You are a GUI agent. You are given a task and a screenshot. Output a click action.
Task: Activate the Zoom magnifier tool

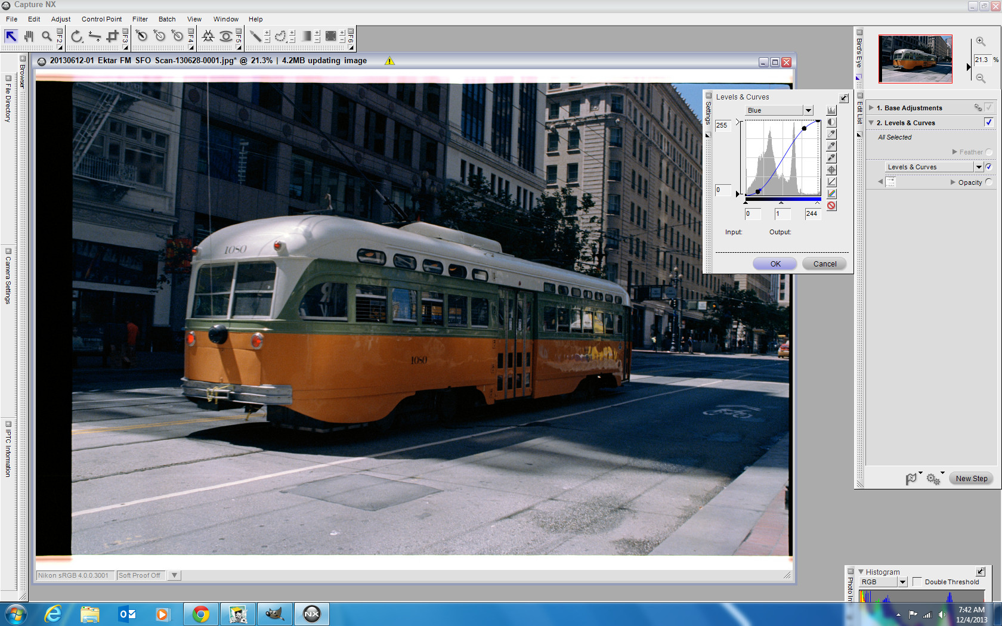(x=46, y=36)
